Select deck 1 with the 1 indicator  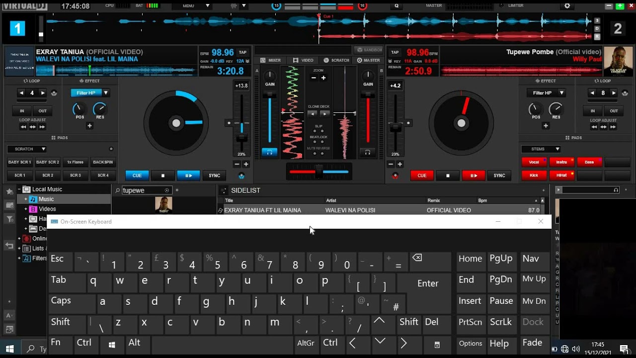pyautogui.click(x=17, y=28)
